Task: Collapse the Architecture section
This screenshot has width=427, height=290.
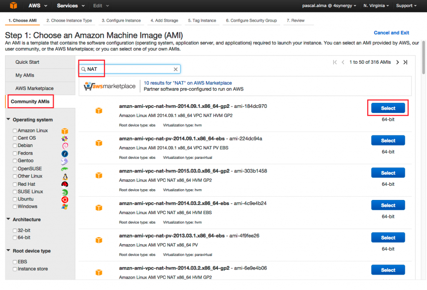Action: pos(8,219)
